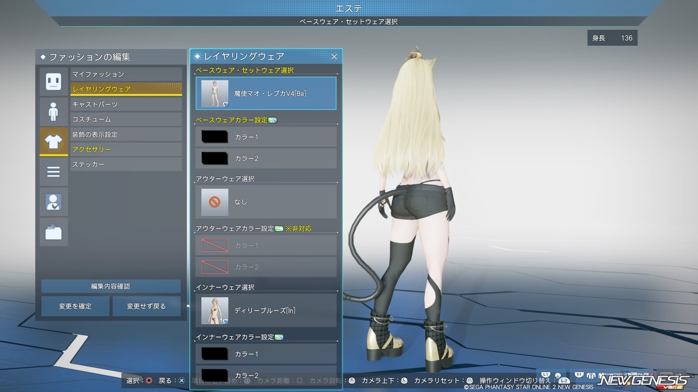Open the character checkmark profile icon

(x=54, y=202)
